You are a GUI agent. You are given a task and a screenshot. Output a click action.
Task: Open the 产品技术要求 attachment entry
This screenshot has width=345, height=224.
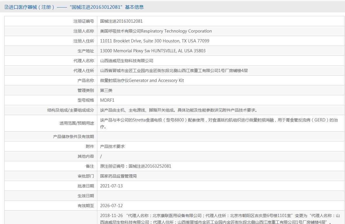(x=112, y=146)
